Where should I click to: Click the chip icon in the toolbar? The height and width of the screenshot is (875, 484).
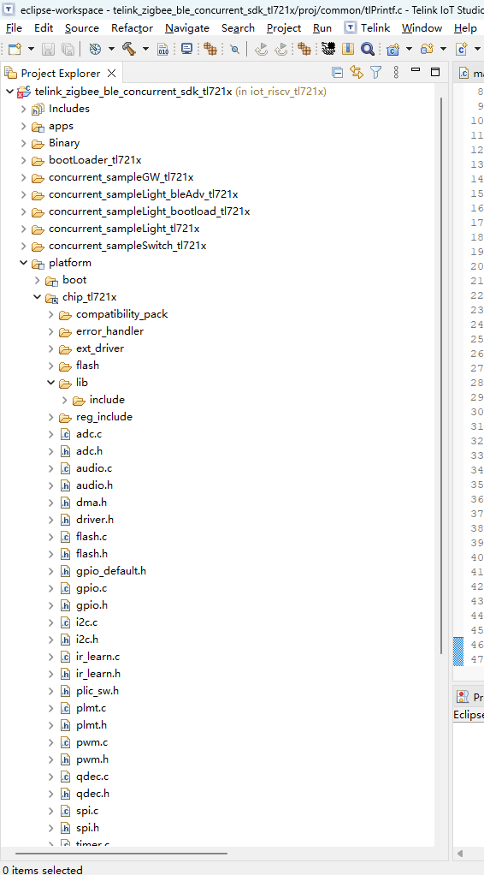[x=328, y=49]
